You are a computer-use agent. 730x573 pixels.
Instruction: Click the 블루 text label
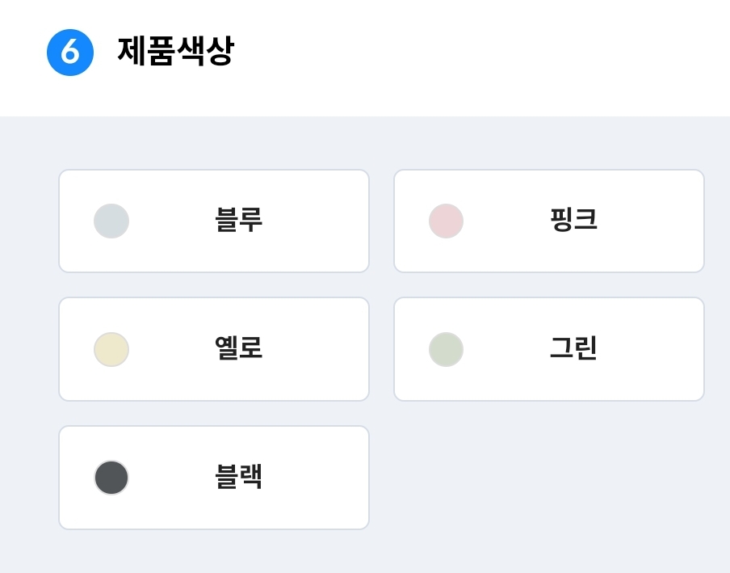[x=239, y=219]
